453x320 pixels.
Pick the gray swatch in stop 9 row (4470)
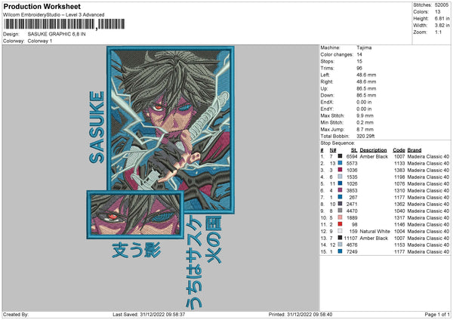click(x=340, y=211)
